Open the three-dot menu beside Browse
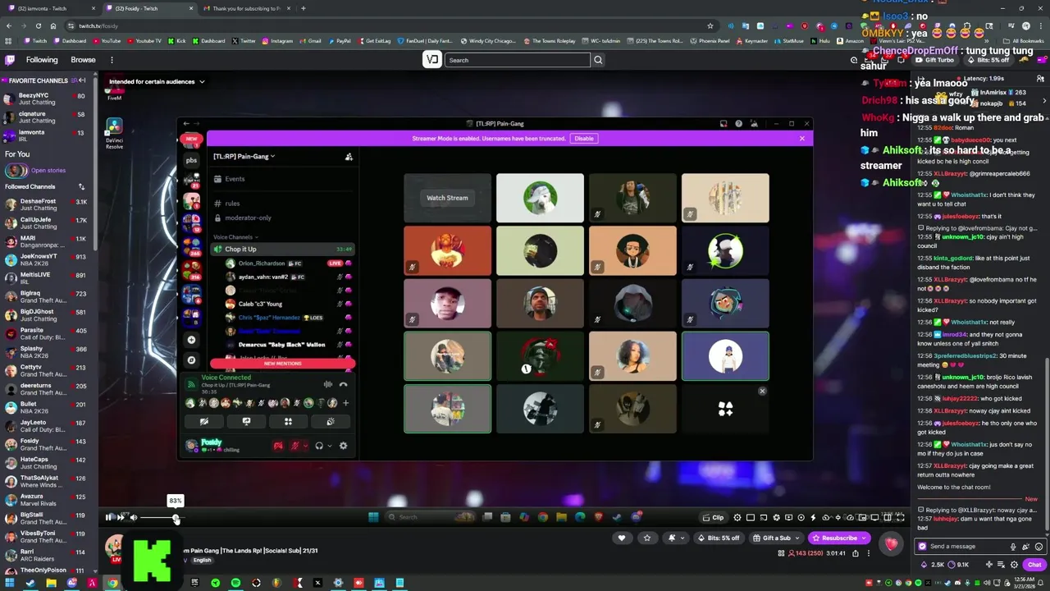The image size is (1050, 591). (112, 60)
